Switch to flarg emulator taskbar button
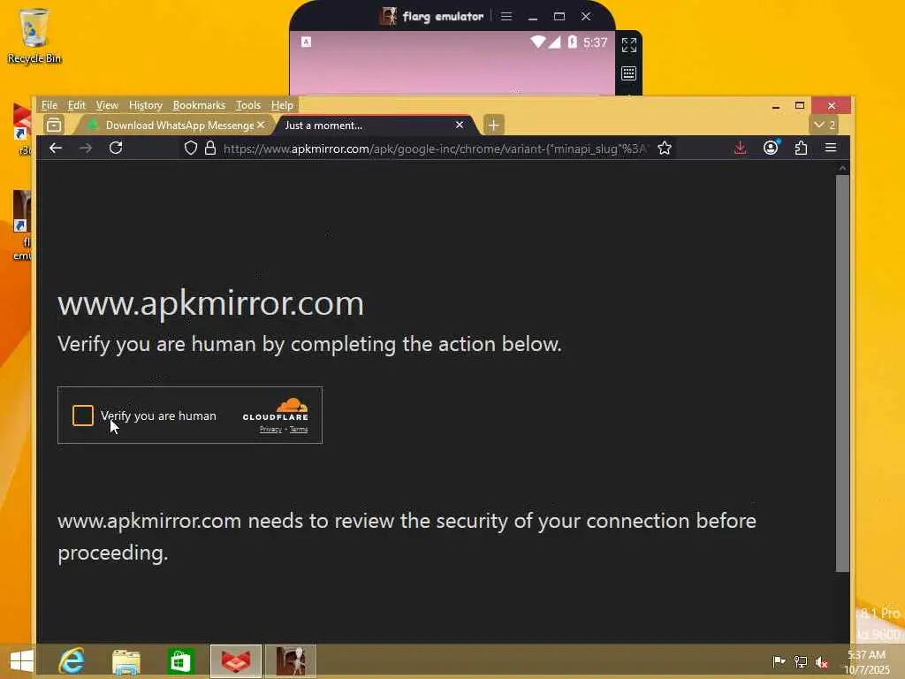Viewport: 905px width, 679px height. click(290, 661)
